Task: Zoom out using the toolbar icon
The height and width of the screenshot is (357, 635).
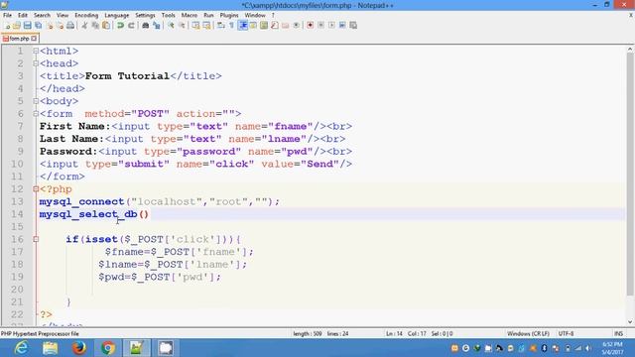Action: [182, 26]
